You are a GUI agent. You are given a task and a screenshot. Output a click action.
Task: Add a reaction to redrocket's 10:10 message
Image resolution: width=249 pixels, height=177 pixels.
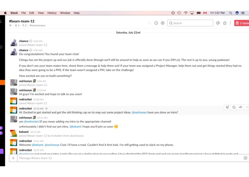(x=227, y=107)
